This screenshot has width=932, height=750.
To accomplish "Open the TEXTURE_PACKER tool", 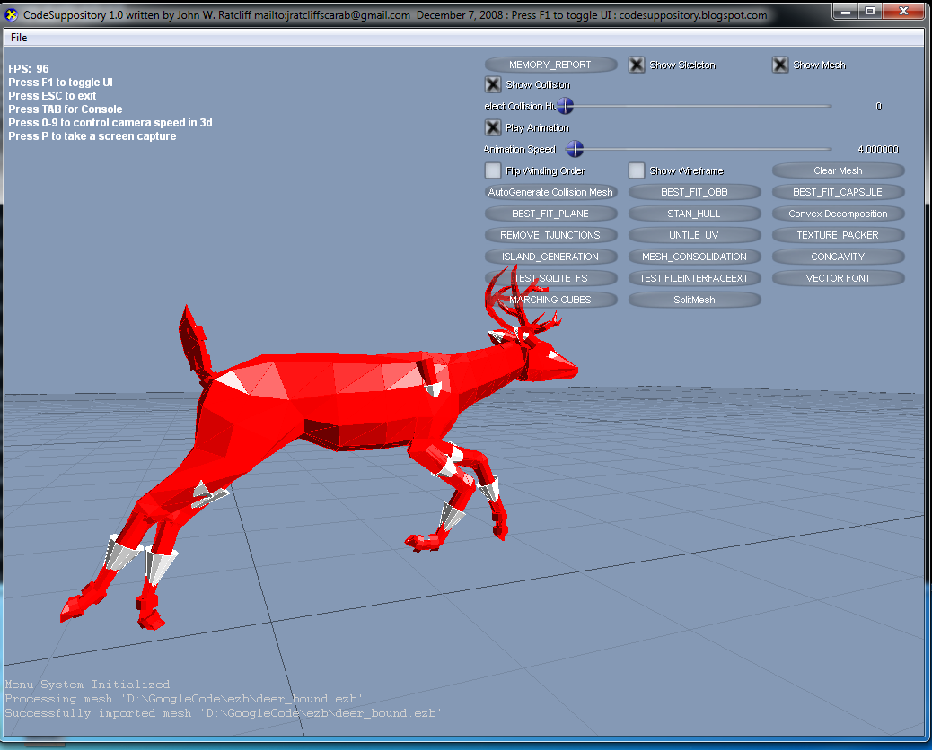I will click(838, 235).
